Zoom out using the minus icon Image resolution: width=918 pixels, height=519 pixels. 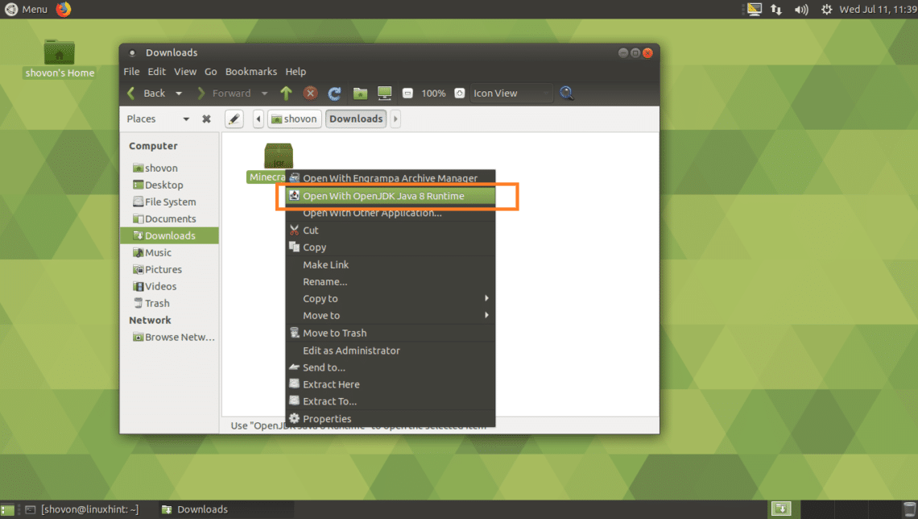407,93
